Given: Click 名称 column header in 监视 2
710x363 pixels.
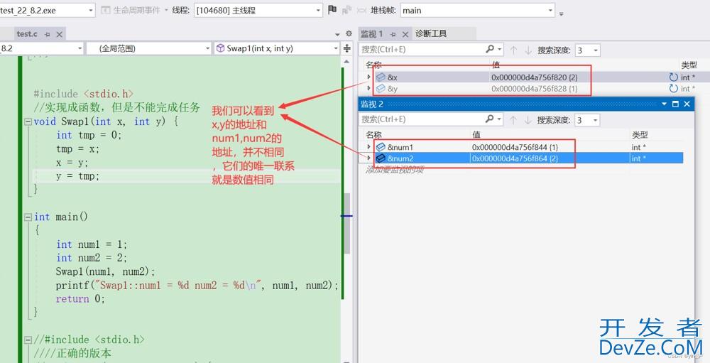Looking at the screenshot, I should pos(373,134).
